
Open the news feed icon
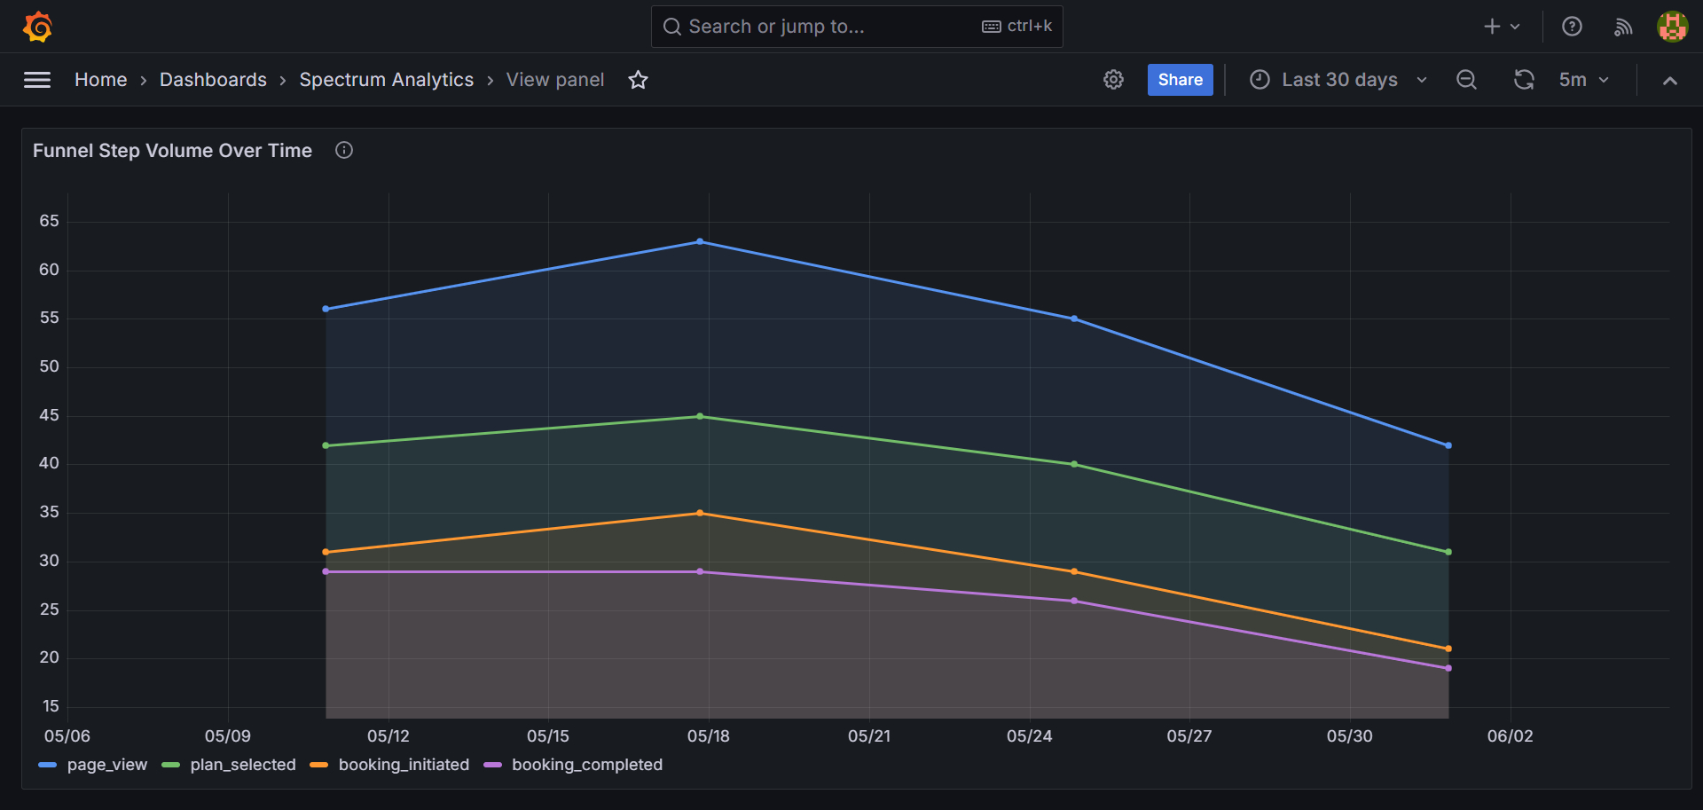1623,27
